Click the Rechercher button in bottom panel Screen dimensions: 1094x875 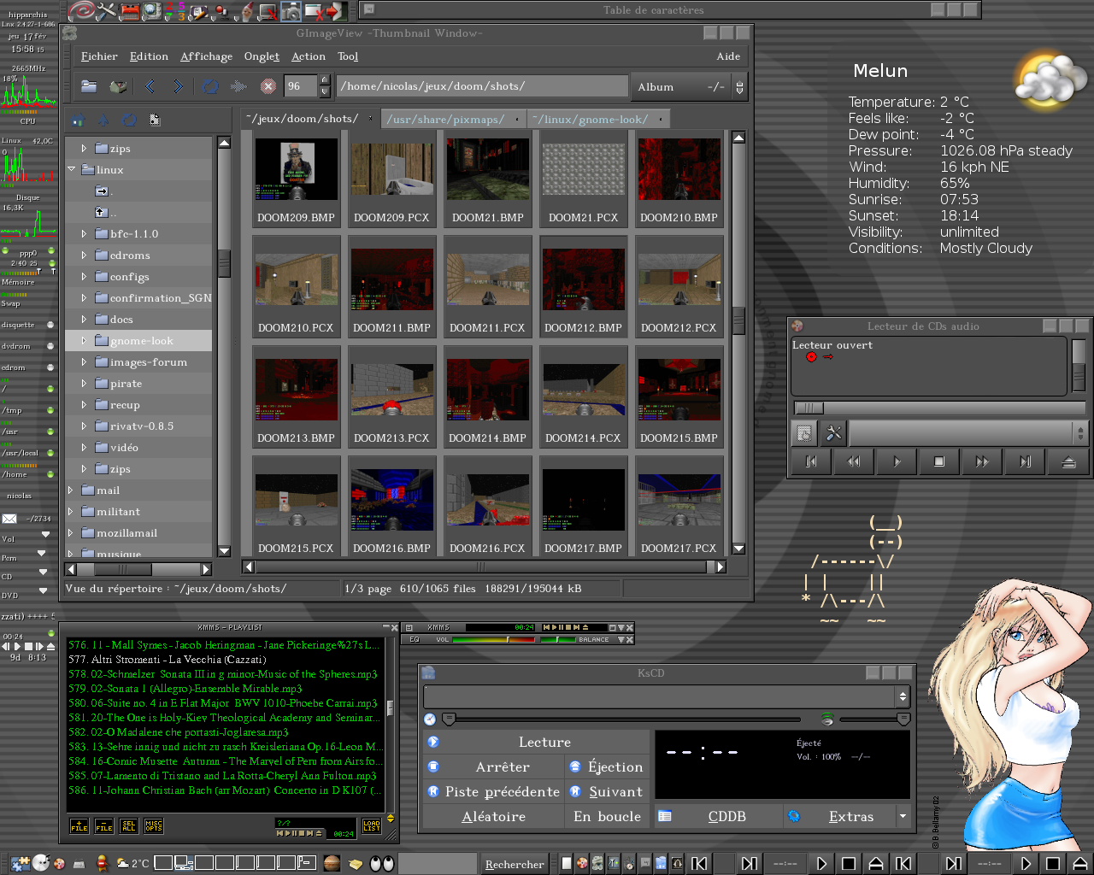coord(515,864)
